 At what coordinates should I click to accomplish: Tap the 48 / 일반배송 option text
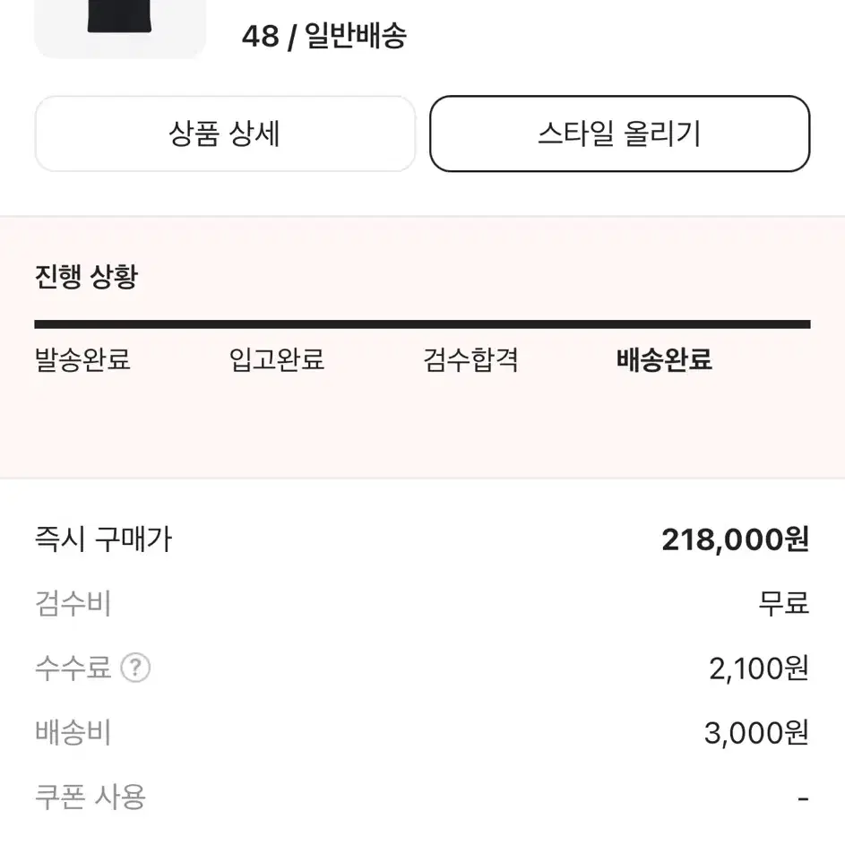(323, 37)
